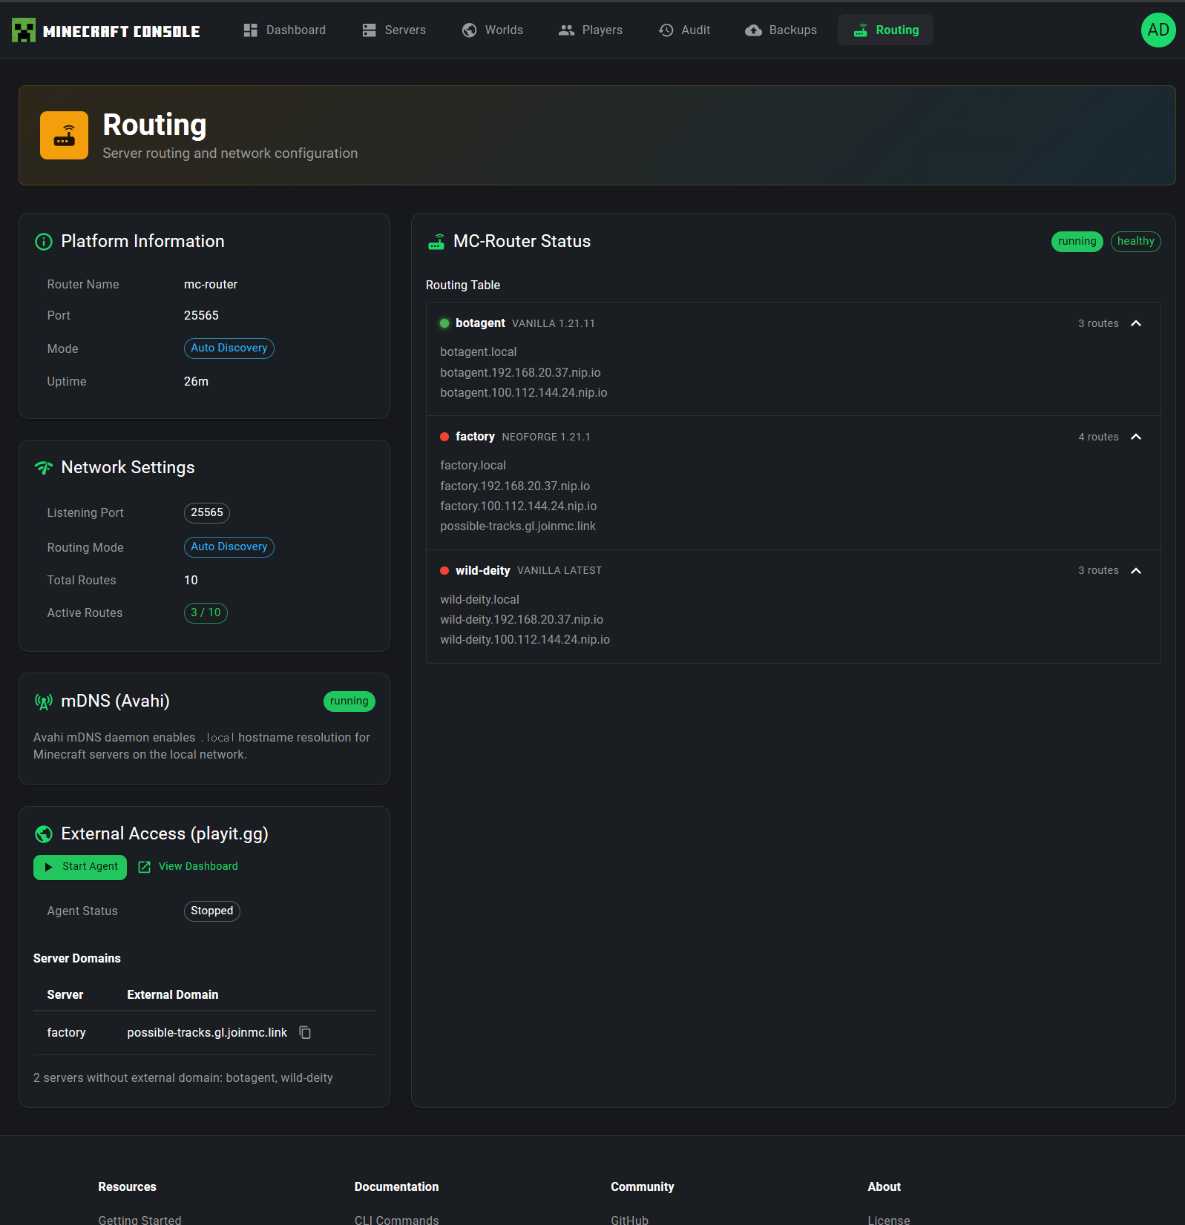1185x1225 pixels.
Task: Copy the possible-tracks.gl.joinmc.link domain
Action: tap(305, 1033)
